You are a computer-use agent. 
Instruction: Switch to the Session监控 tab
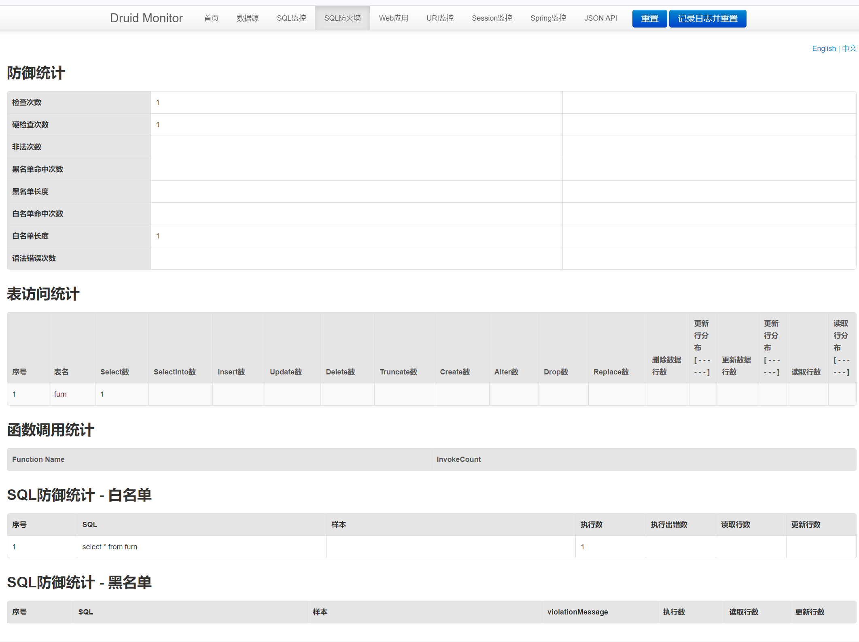point(492,18)
